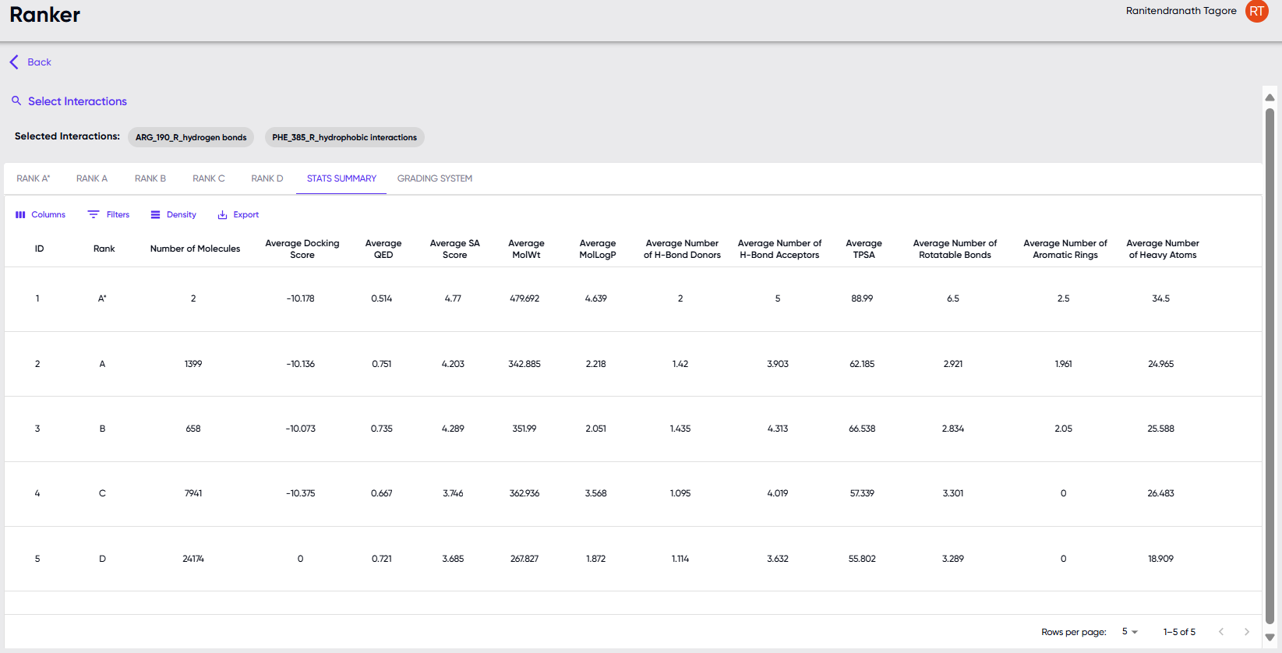Open the Columns selector
The width and height of the screenshot is (1282, 653).
[x=41, y=214]
